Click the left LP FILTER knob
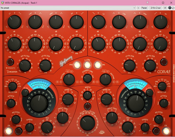The height and width of the screenshot is (137, 175). pos(45,66)
